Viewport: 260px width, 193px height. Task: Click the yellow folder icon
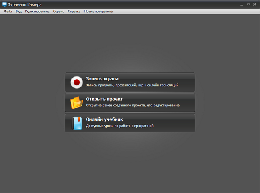click(x=76, y=102)
